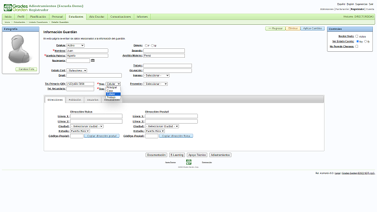
Task: Click the green Grades Garden footer logo
Action: tap(188, 162)
